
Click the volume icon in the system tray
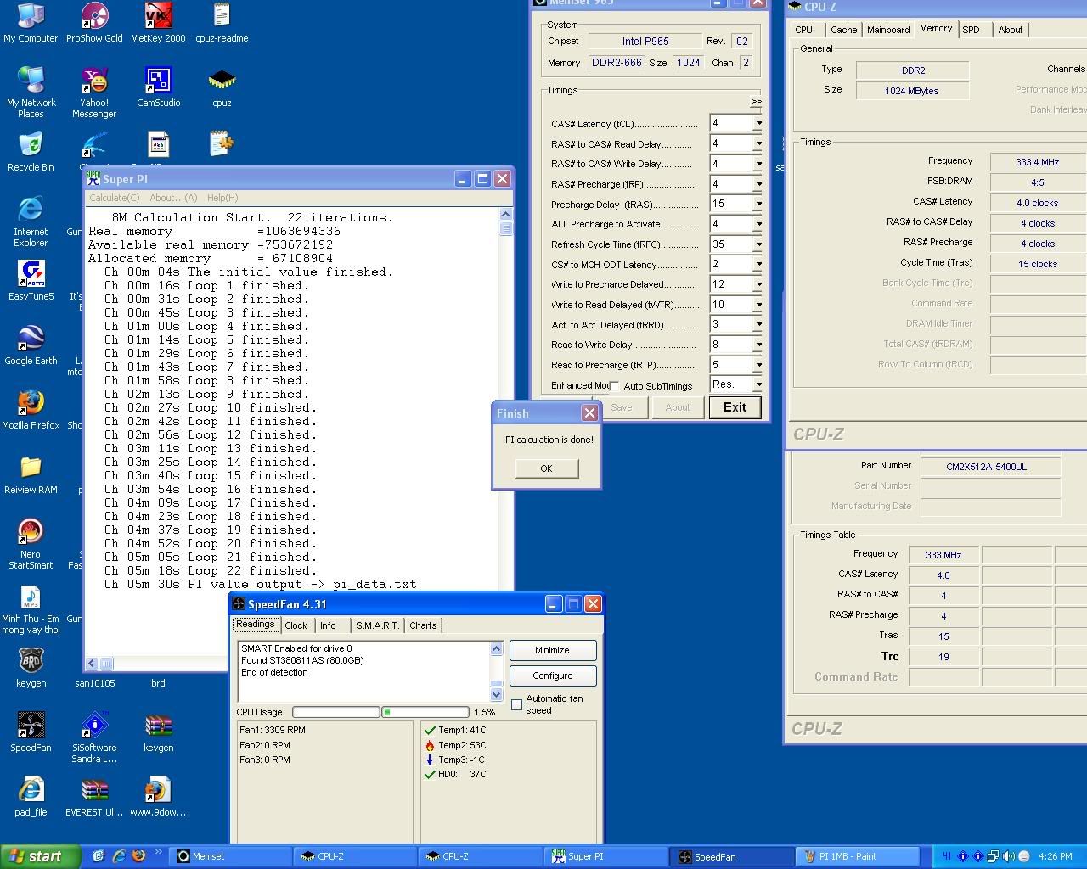(x=1009, y=856)
